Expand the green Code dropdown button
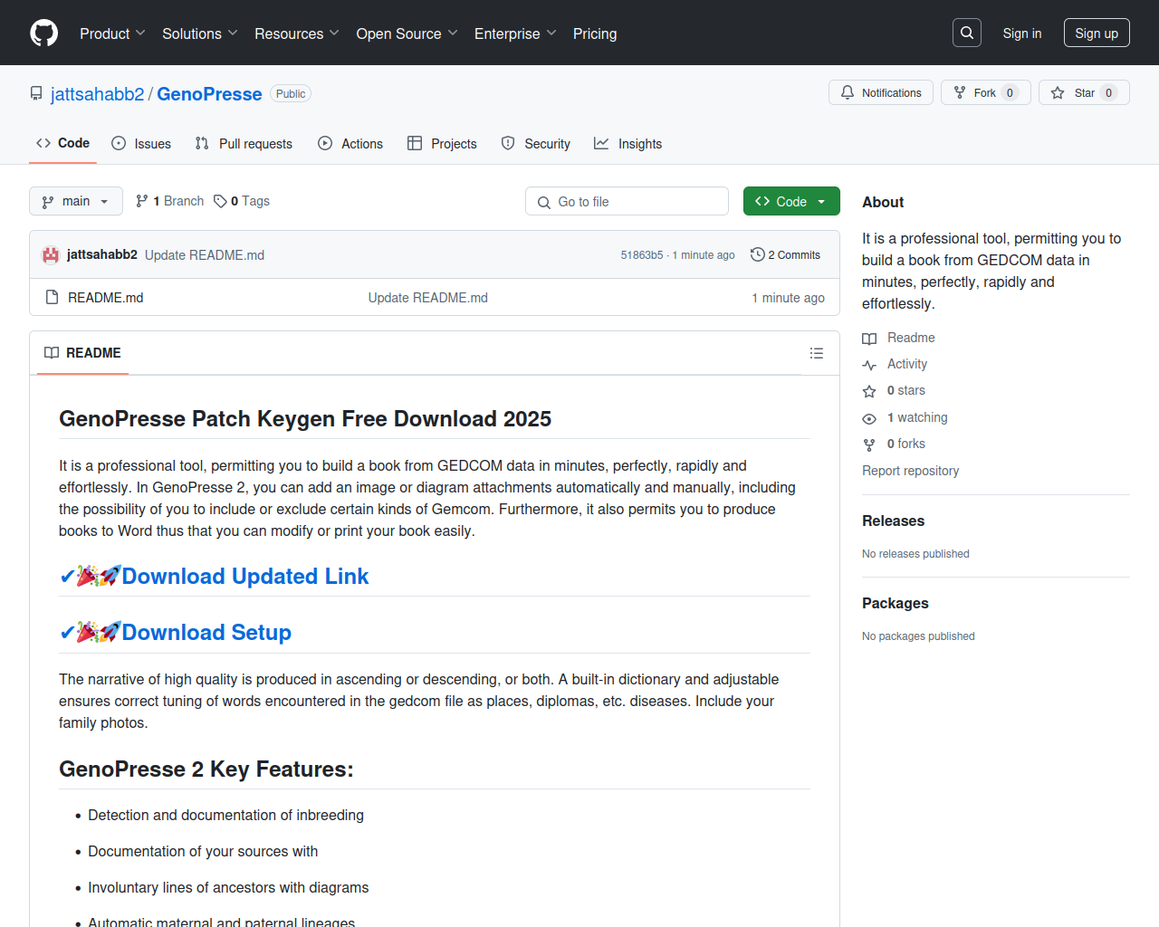Image resolution: width=1159 pixels, height=927 pixels. [791, 201]
